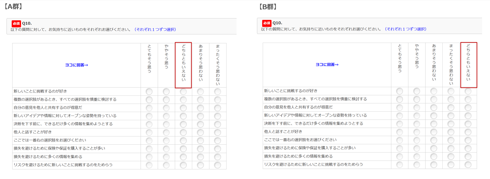In B群, select どちらともいえない for ここでは一番右の選択肢をお選びください

click(468, 140)
